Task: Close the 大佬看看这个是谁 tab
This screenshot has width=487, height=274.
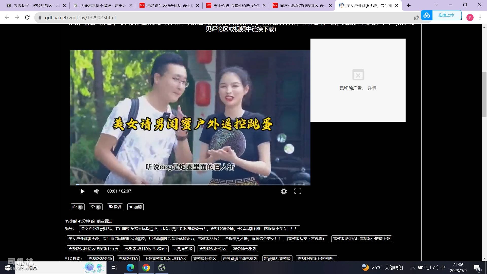Action: point(131,6)
